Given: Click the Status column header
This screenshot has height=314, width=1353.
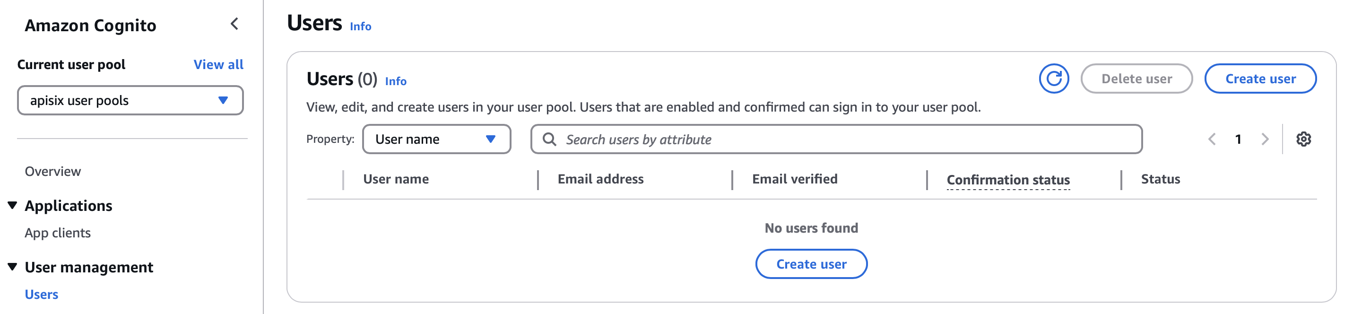Looking at the screenshot, I should click(1160, 179).
